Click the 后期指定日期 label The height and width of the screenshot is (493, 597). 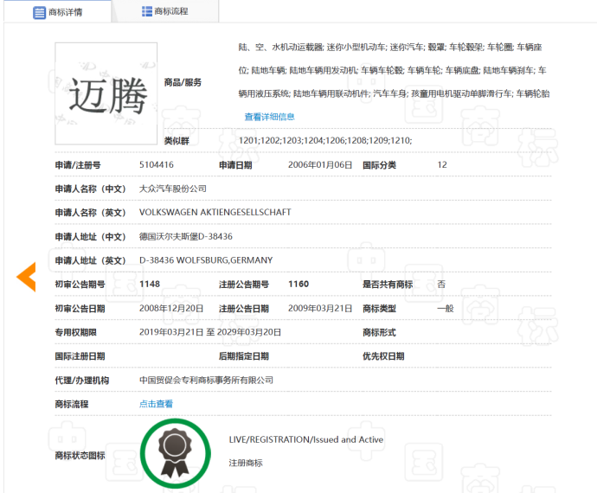click(x=244, y=356)
